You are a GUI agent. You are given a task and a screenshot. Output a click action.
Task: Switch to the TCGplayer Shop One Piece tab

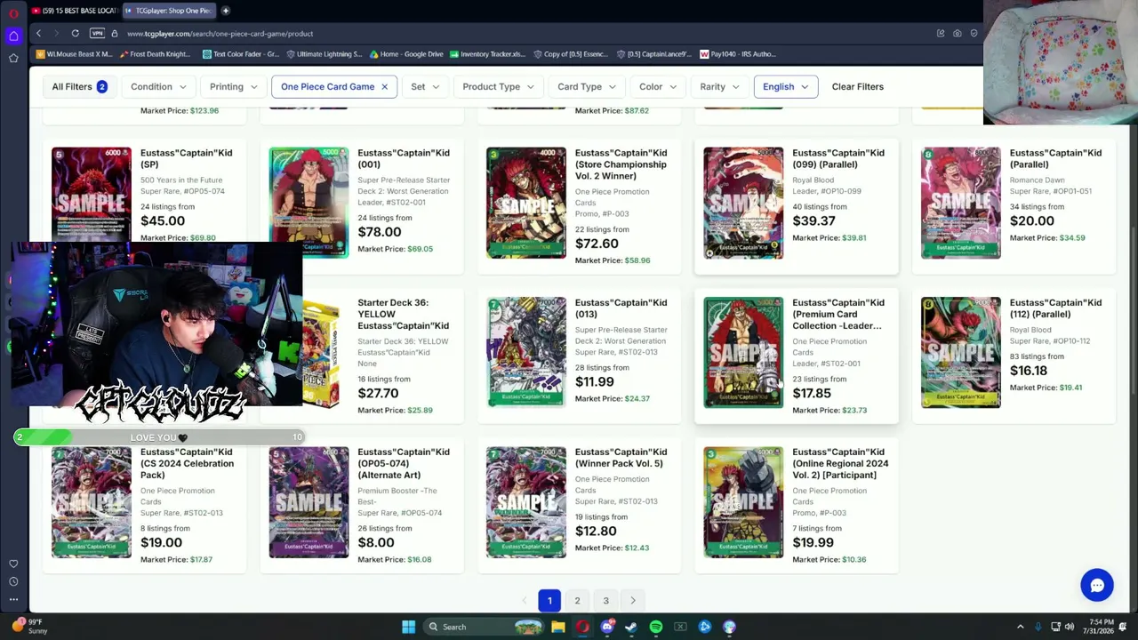click(x=167, y=11)
